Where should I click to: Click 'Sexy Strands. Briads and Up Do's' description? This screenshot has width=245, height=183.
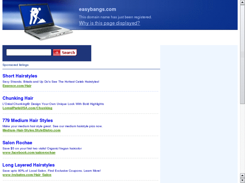tap(51, 82)
